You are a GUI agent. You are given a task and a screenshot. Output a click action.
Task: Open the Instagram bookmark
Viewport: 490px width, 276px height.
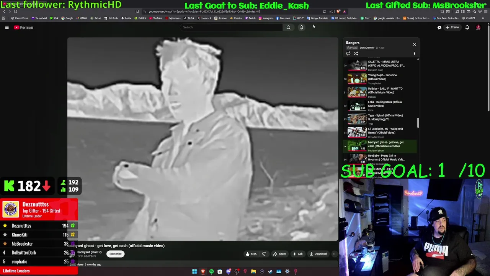coord(266,18)
